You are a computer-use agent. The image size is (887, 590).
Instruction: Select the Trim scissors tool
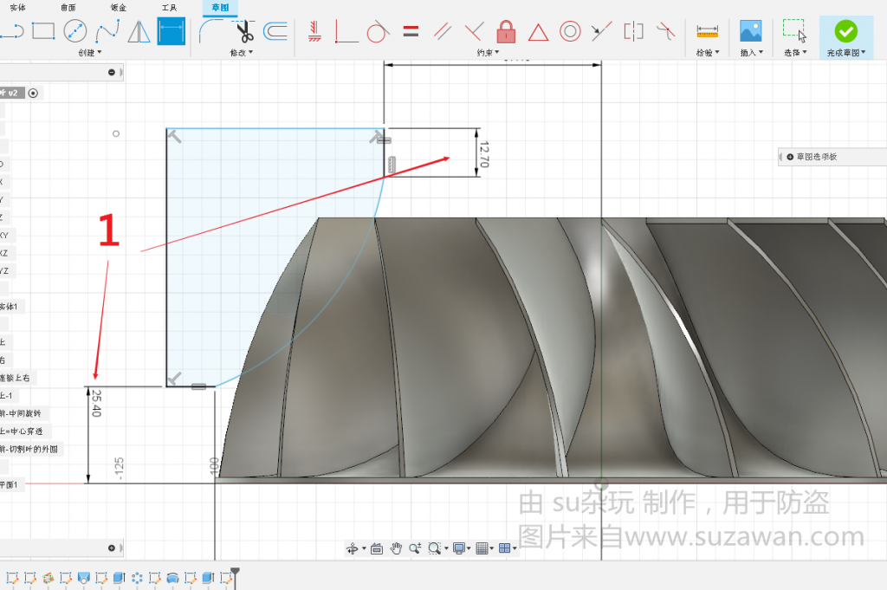pyautogui.click(x=244, y=31)
